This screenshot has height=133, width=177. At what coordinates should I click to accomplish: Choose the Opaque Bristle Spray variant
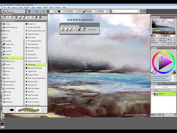click(35, 68)
